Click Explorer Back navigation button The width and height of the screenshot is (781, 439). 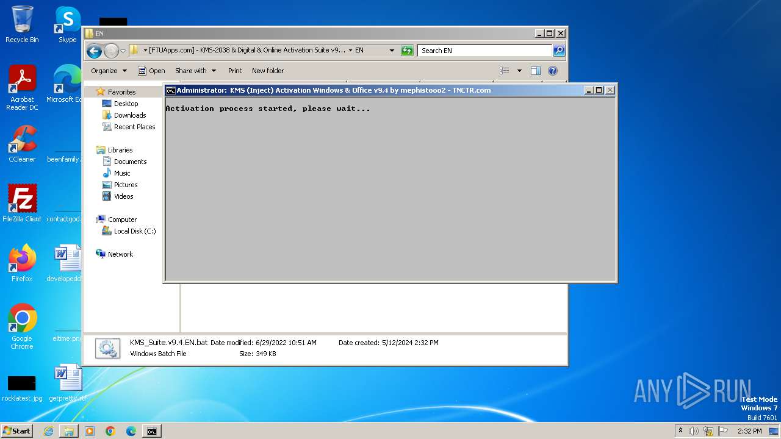(x=94, y=51)
